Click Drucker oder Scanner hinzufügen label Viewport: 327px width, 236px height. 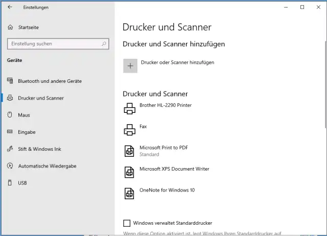tap(177, 62)
